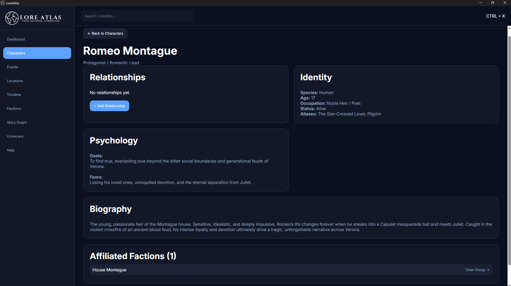This screenshot has height=286, width=511.
Task: Click the 'No relationships yet.' message
Action: (x=110, y=92)
